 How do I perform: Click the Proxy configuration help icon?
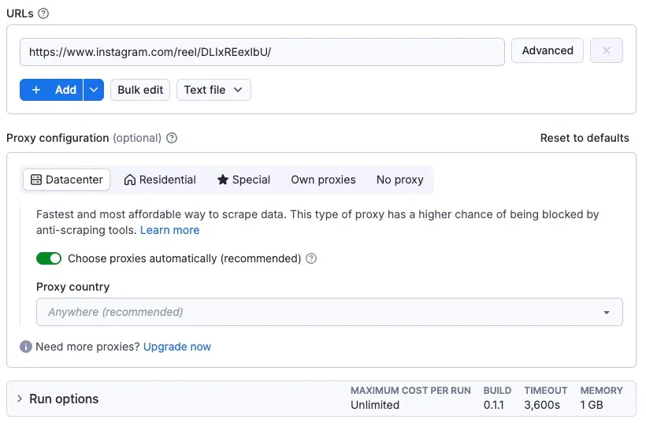[x=172, y=138]
